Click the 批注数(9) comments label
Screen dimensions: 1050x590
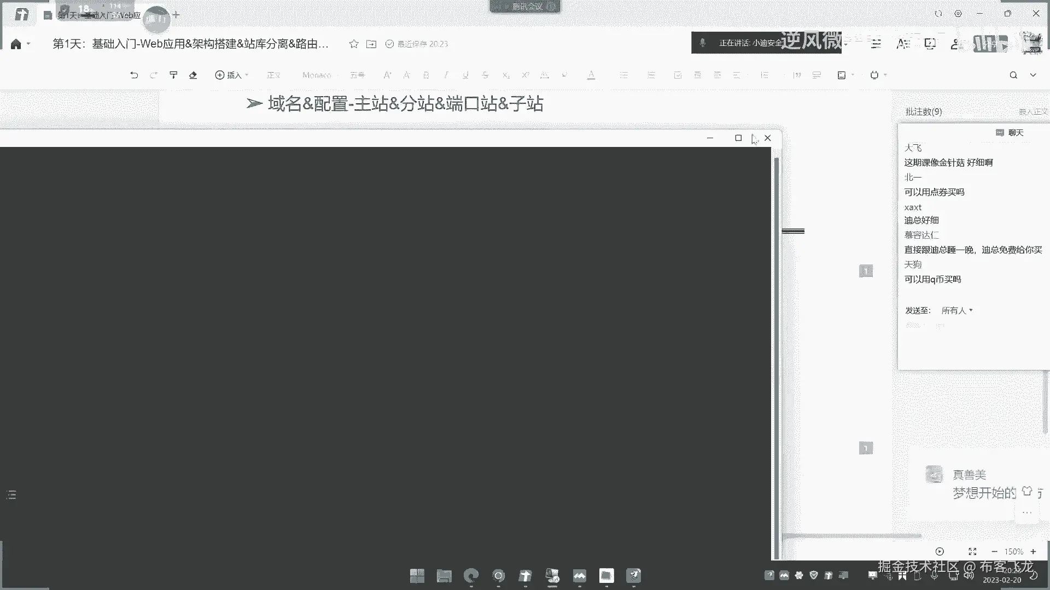click(x=923, y=111)
